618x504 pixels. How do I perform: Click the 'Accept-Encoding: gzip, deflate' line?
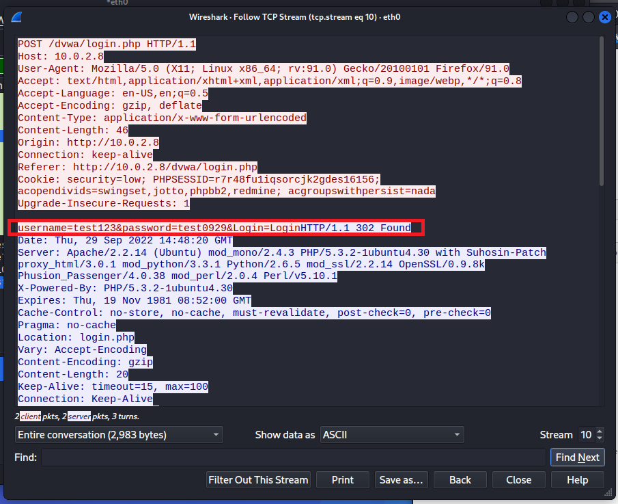point(110,106)
